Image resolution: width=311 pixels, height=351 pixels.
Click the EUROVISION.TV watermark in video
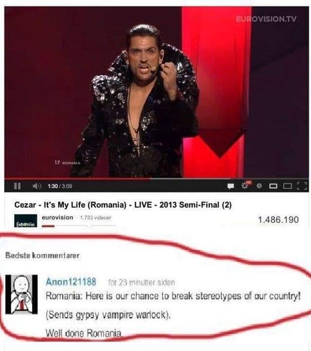click(266, 19)
